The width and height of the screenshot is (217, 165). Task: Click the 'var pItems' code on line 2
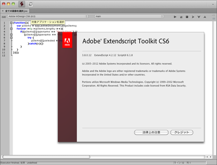[x=24, y=26]
